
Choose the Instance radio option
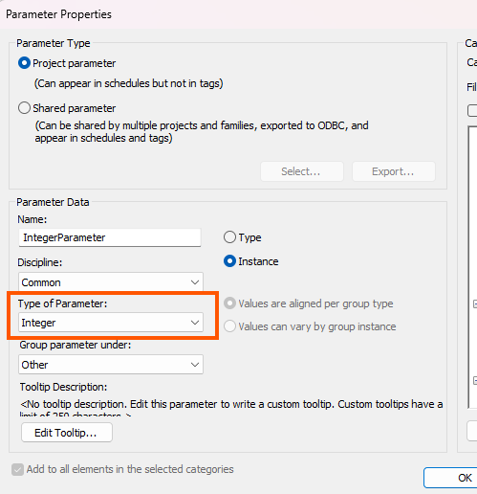coord(229,261)
